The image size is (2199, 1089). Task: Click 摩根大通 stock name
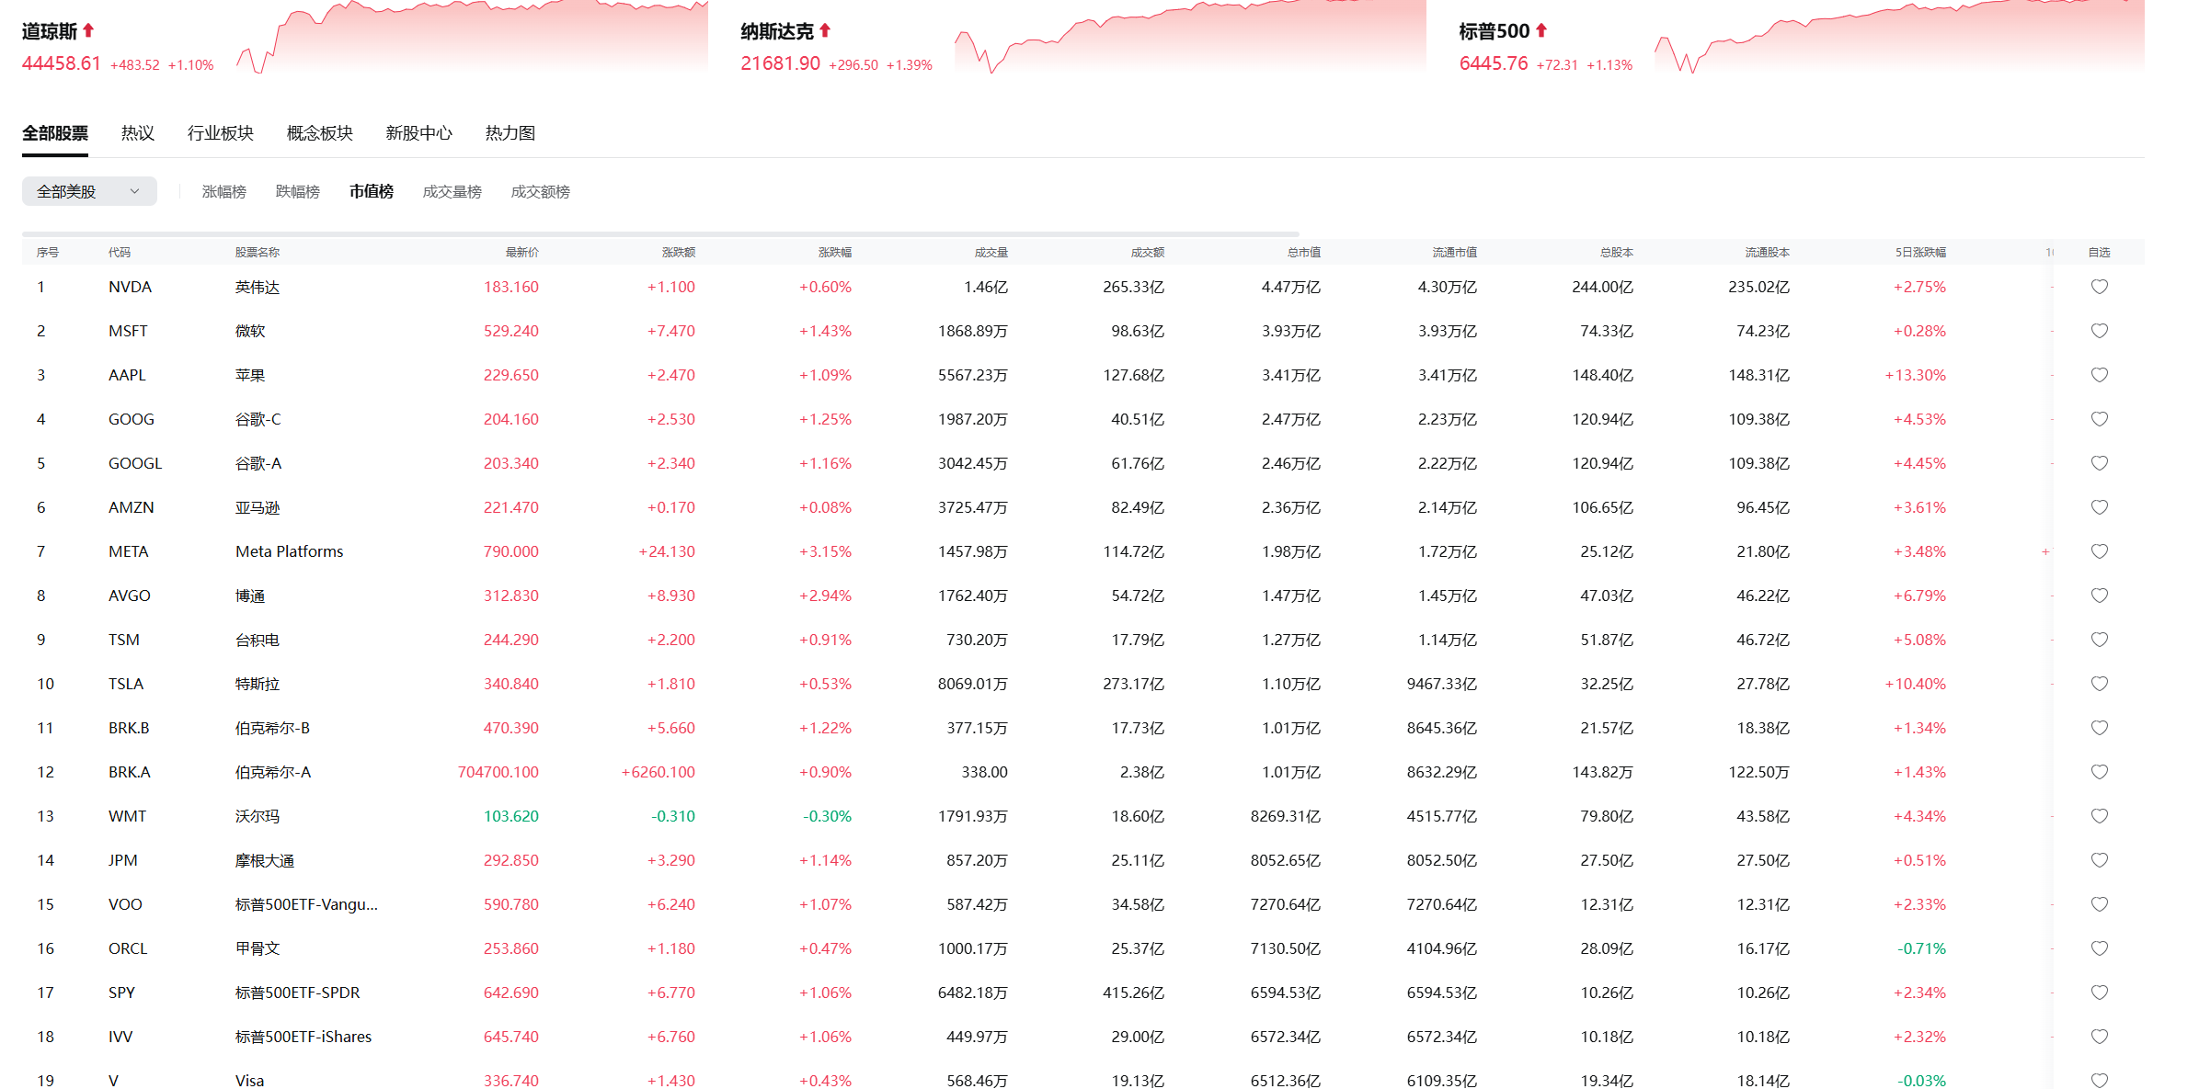(265, 860)
